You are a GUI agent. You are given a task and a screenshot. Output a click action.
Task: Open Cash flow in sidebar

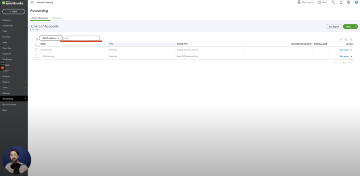pyautogui.click(x=7, y=48)
